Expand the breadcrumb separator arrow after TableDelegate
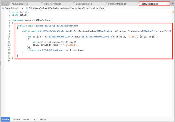The width and height of the screenshot is (175, 122). click(23, 8)
